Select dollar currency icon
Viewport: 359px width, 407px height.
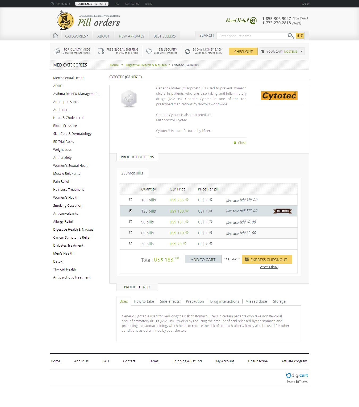point(106,4)
